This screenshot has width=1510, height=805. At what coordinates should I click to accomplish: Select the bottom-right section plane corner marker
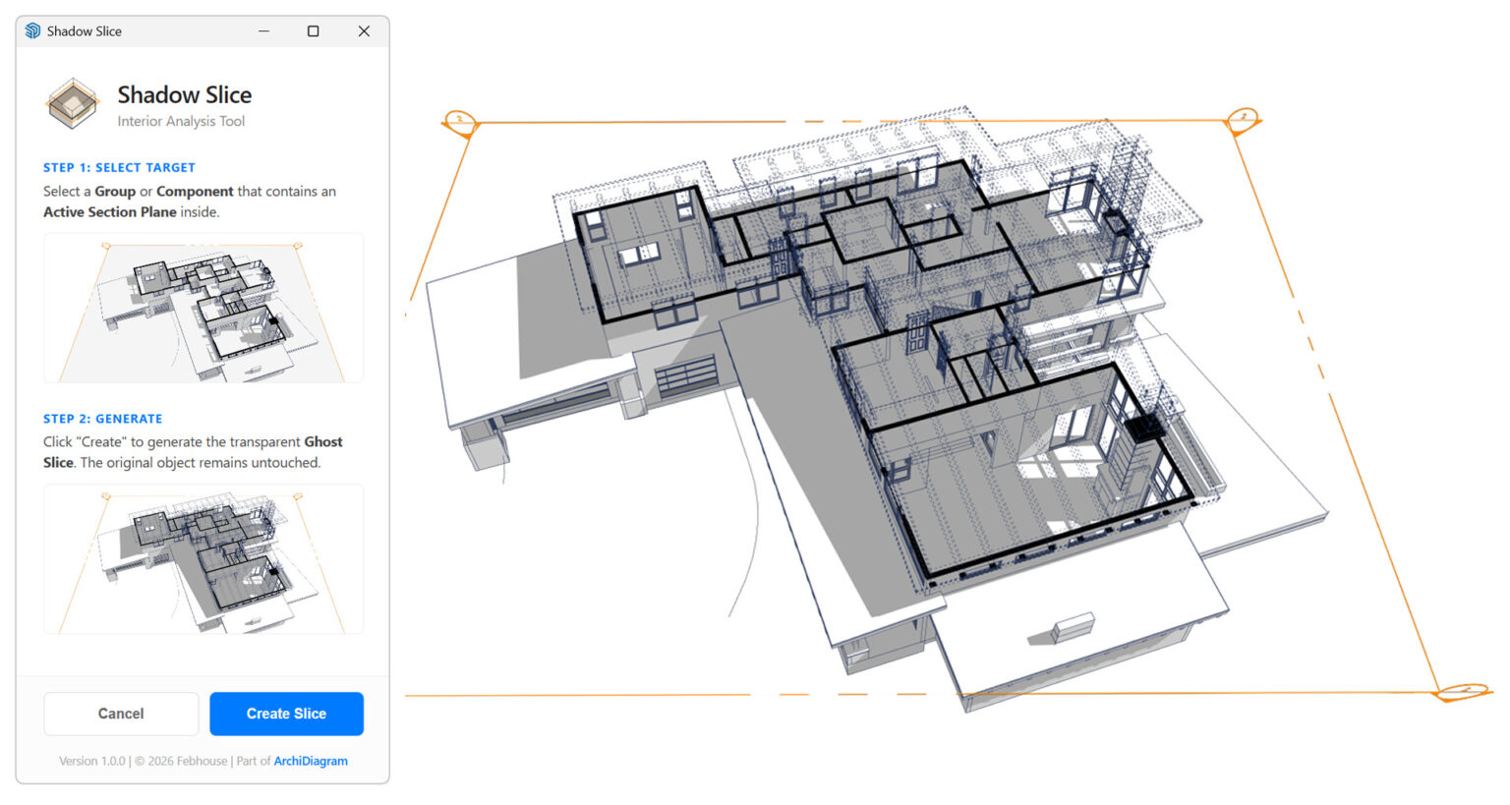[x=1462, y=692]
